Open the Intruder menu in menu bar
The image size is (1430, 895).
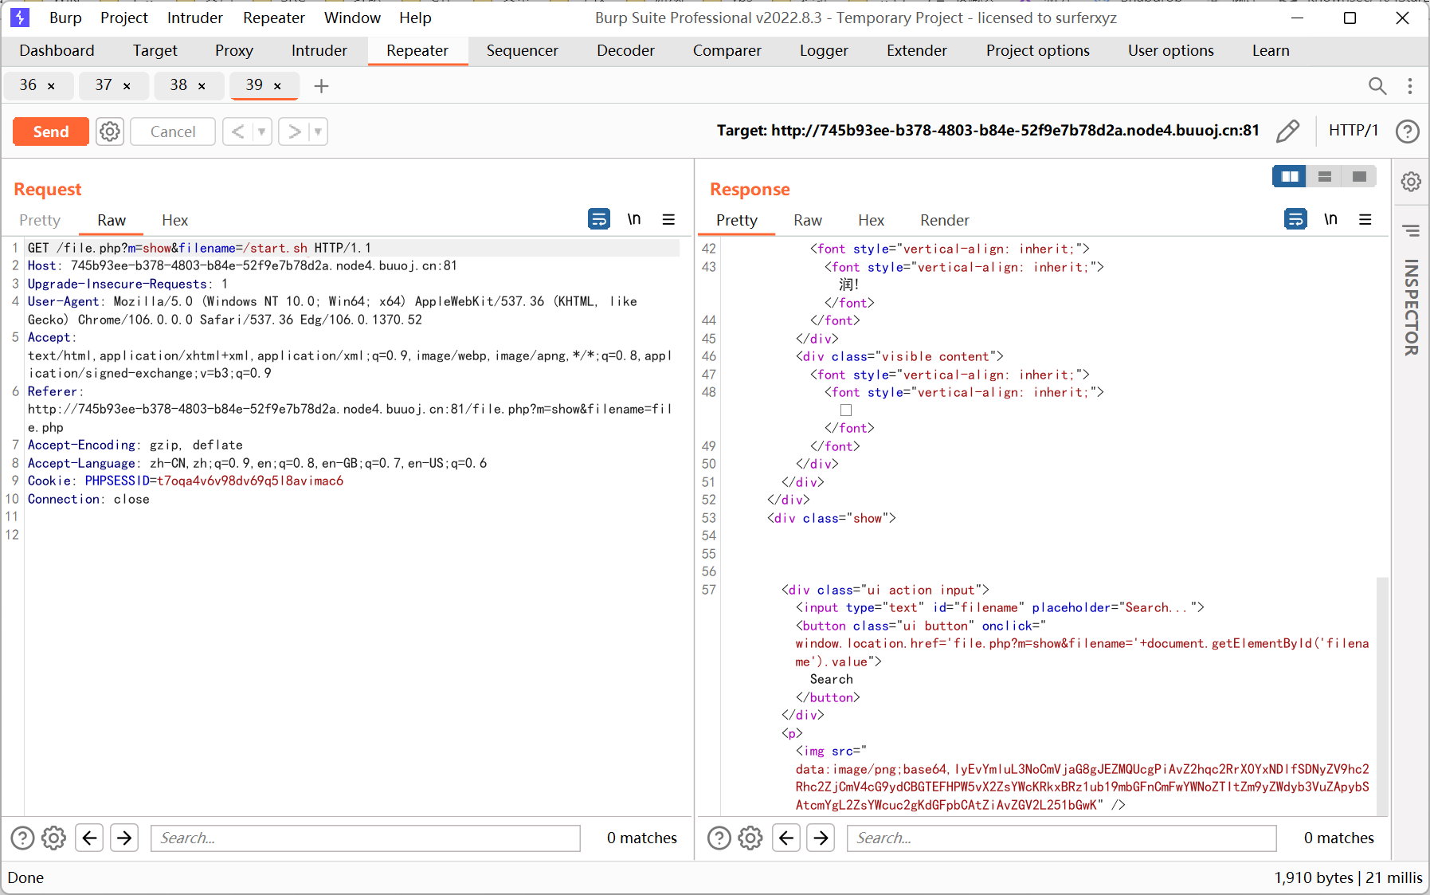(x=195, y=18)
